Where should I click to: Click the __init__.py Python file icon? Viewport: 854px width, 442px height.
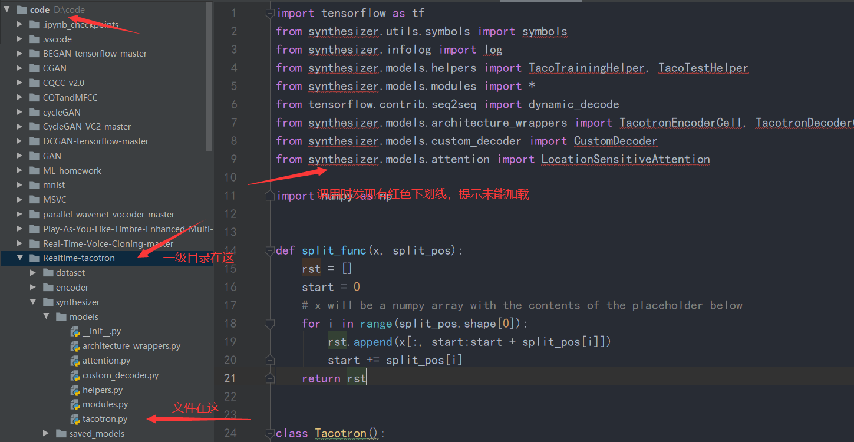(75, 331)
